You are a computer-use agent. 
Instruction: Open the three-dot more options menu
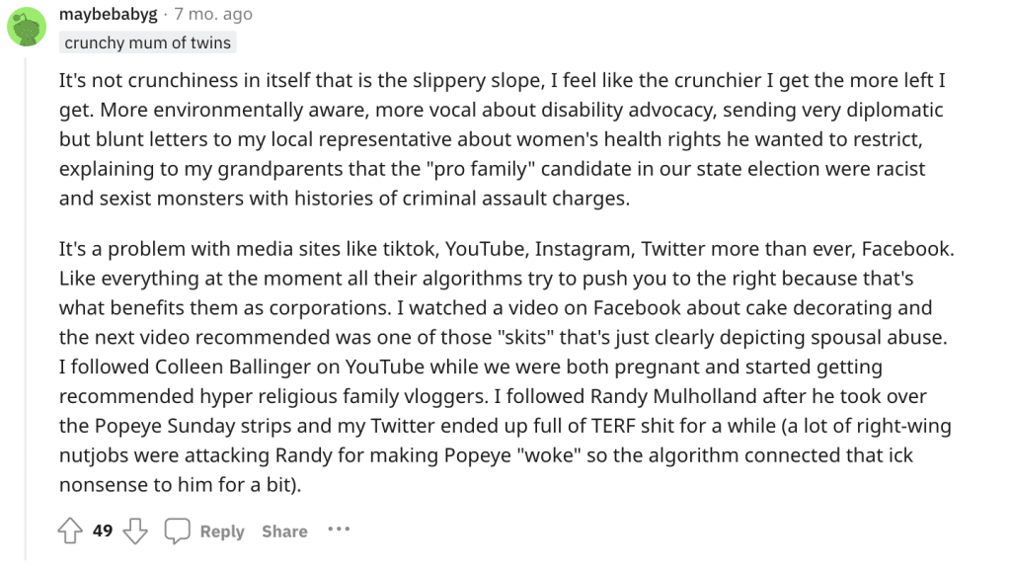pyautogui.click(x=339, y=530)
